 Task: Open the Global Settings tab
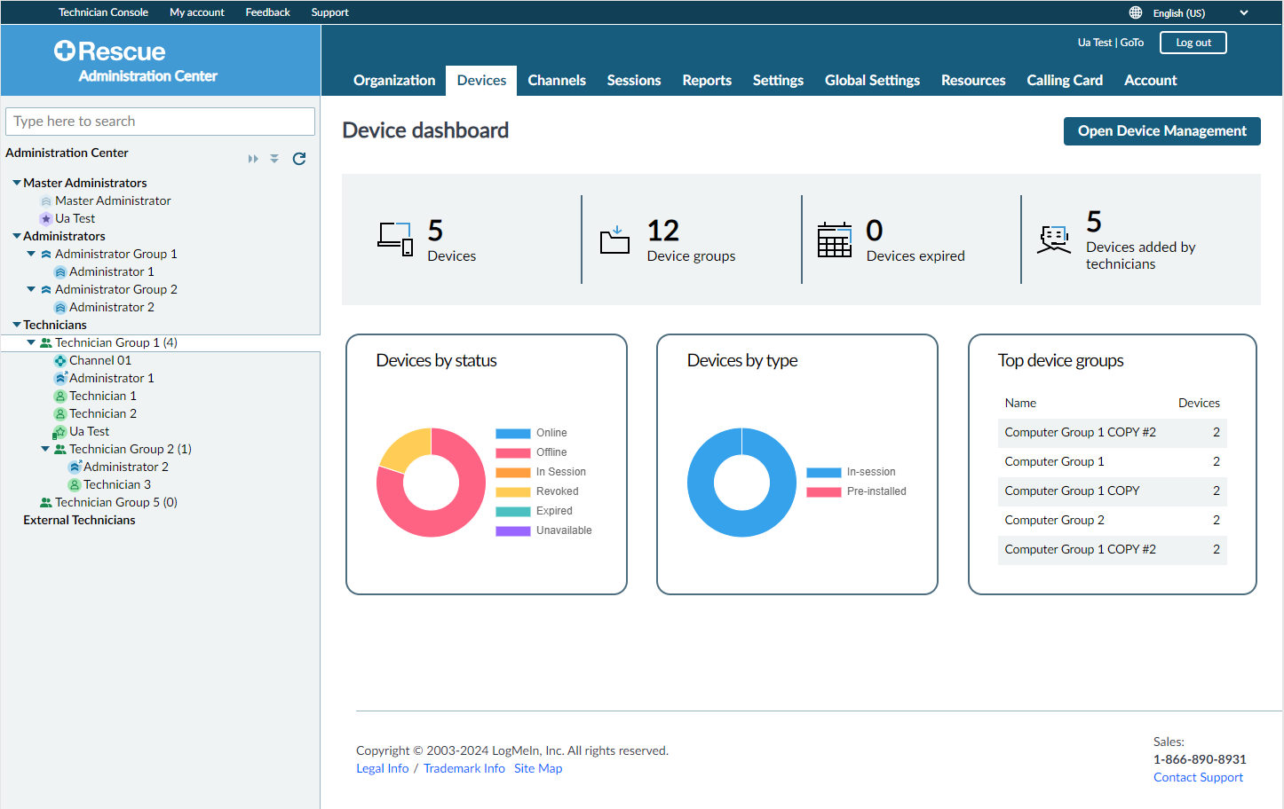(x=872, y=80)
